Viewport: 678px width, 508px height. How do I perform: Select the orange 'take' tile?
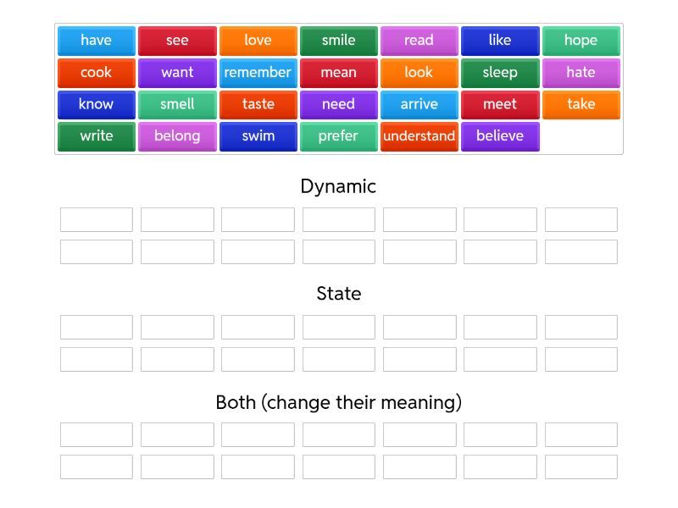(x=581, y=105)
